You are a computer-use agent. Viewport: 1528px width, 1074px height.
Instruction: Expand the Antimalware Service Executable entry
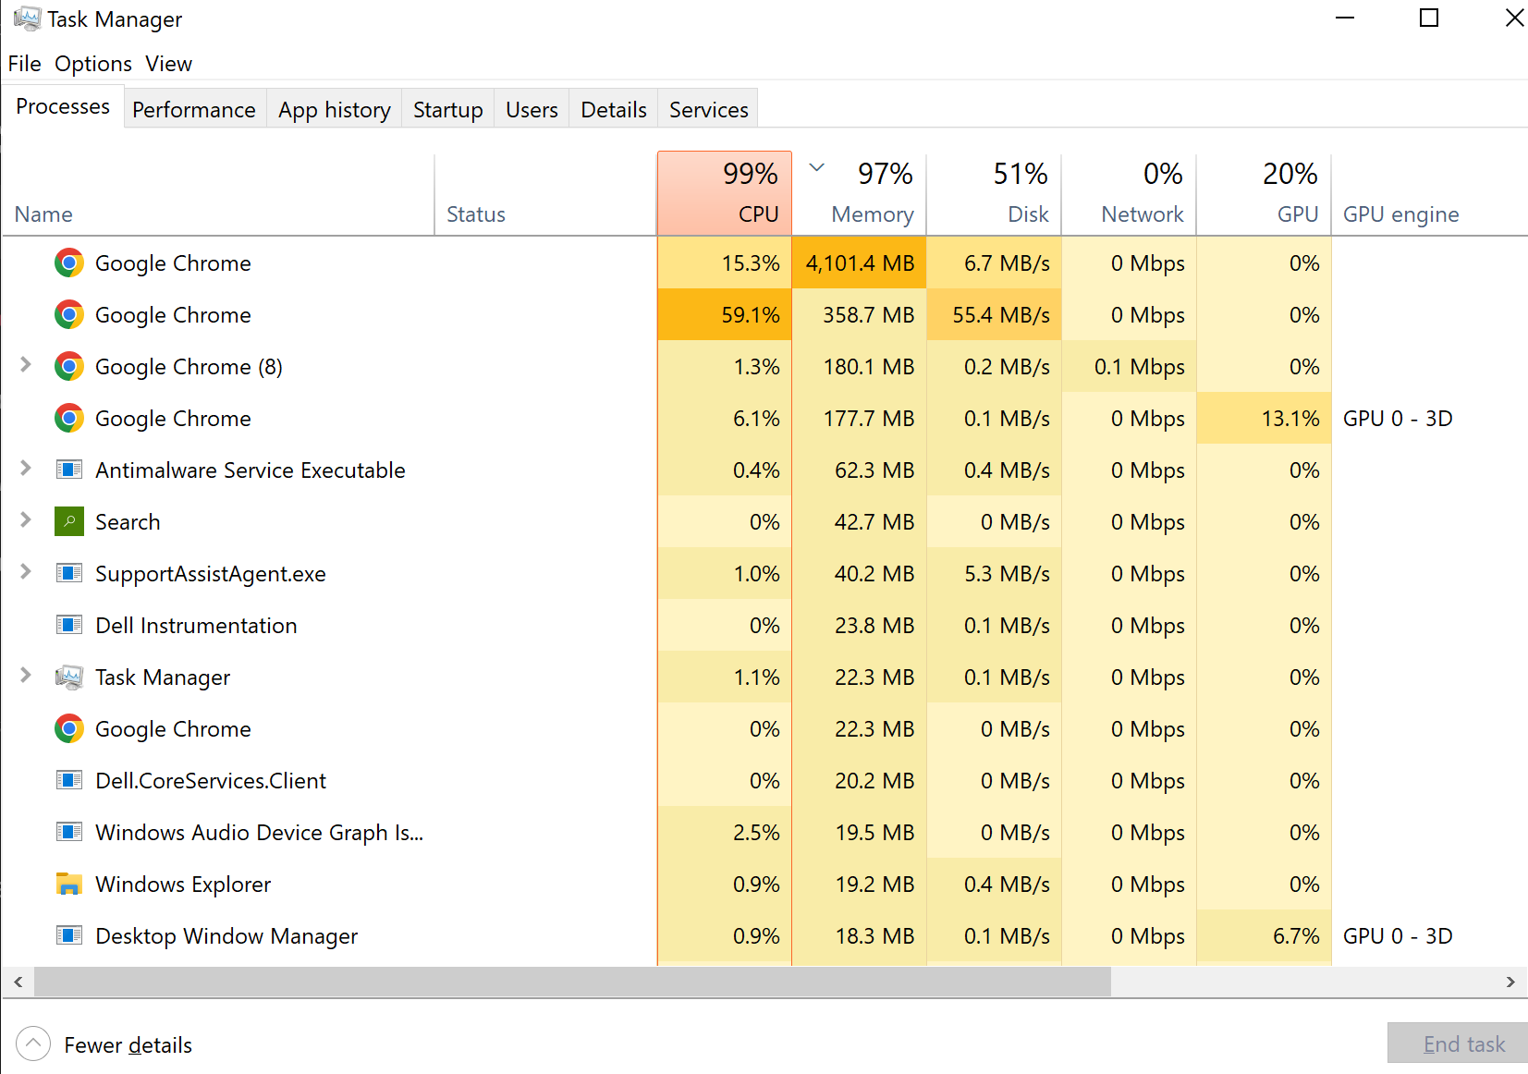[26, 469]
